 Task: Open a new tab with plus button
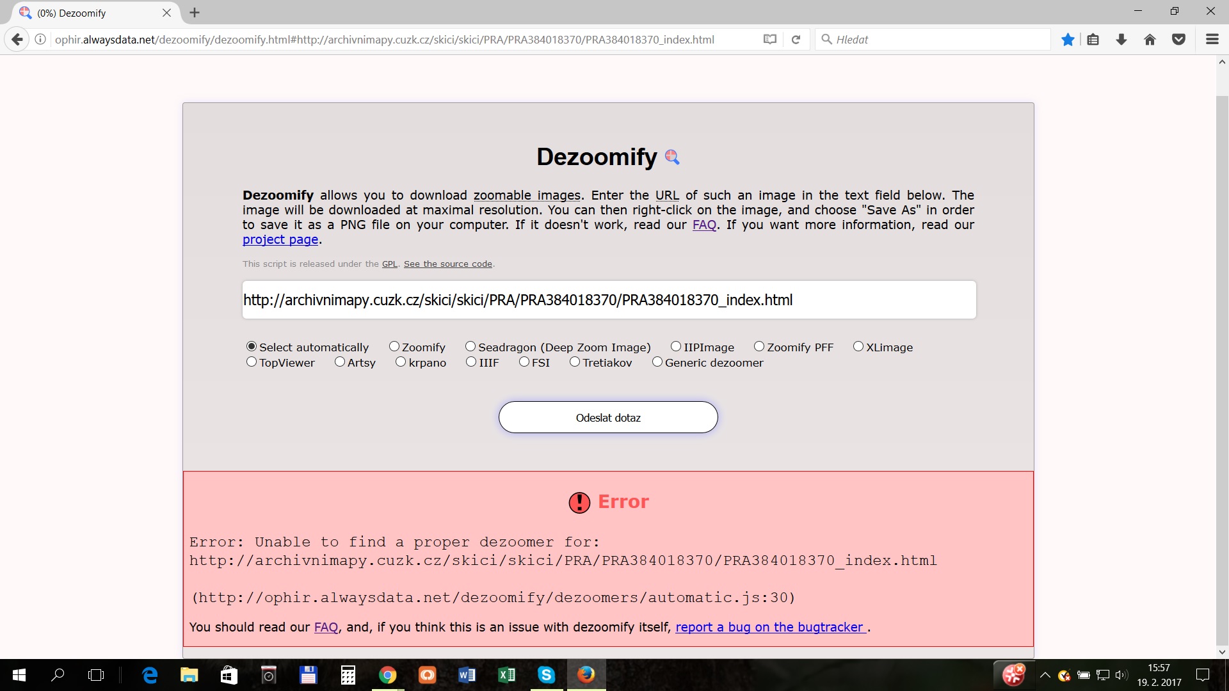click(x=195, y=13)
